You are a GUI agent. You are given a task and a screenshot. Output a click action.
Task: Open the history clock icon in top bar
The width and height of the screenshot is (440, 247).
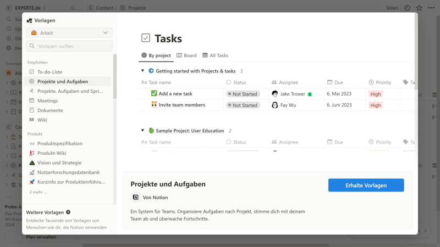[407, 8]
